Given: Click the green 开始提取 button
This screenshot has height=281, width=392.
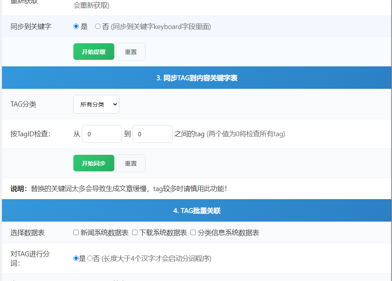Looking at the screenshot, I should tap(93, 51).
